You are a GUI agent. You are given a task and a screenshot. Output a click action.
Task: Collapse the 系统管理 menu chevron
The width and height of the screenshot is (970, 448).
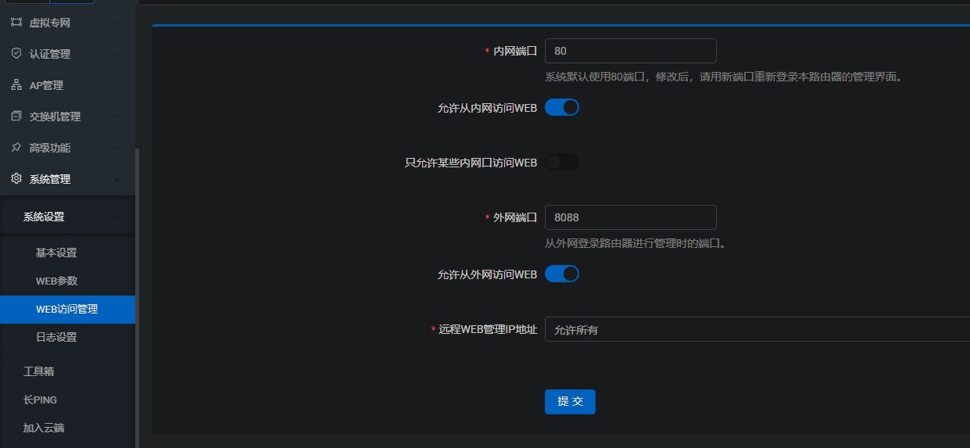117,180
